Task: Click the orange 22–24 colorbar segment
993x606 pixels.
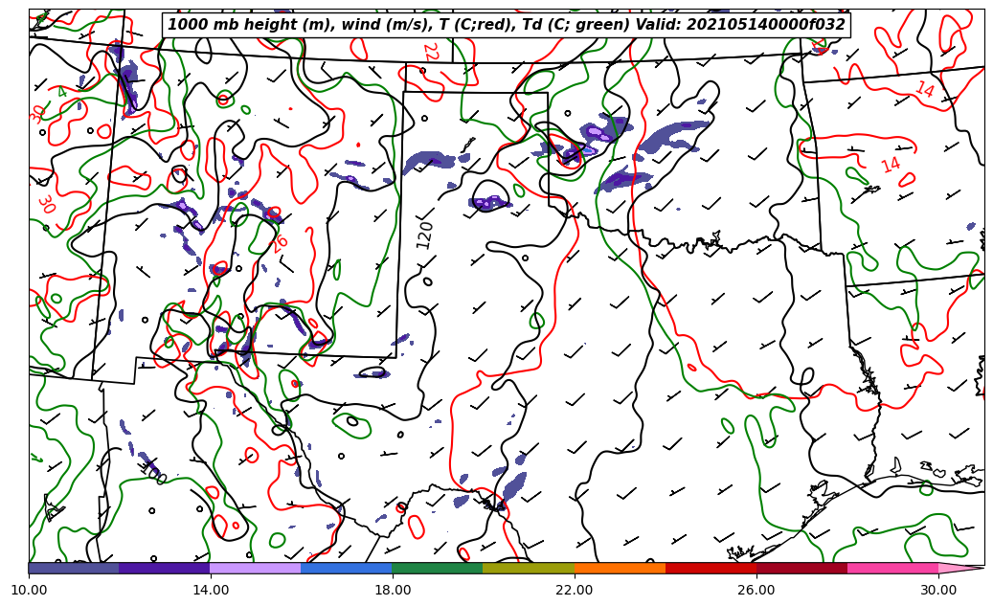Action: (x=619, y=568)
